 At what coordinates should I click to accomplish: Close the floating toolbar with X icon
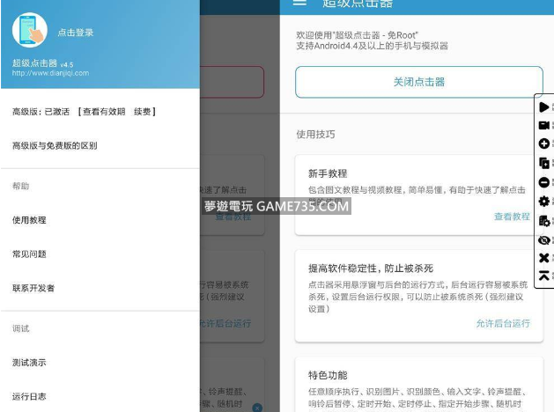pyautogui.click(x=544, y=258)
